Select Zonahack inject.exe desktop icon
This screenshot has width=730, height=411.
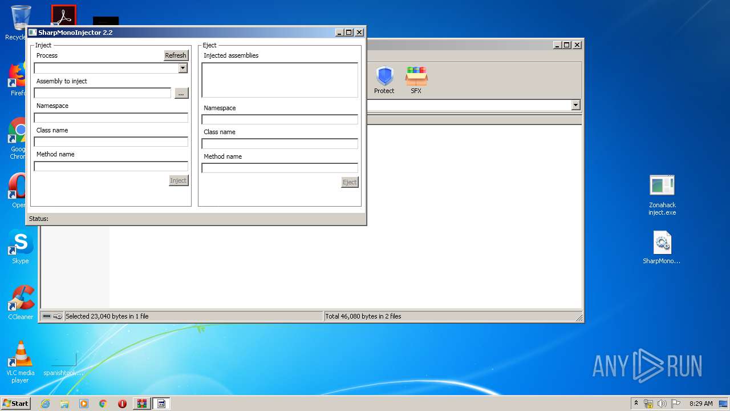662,195
